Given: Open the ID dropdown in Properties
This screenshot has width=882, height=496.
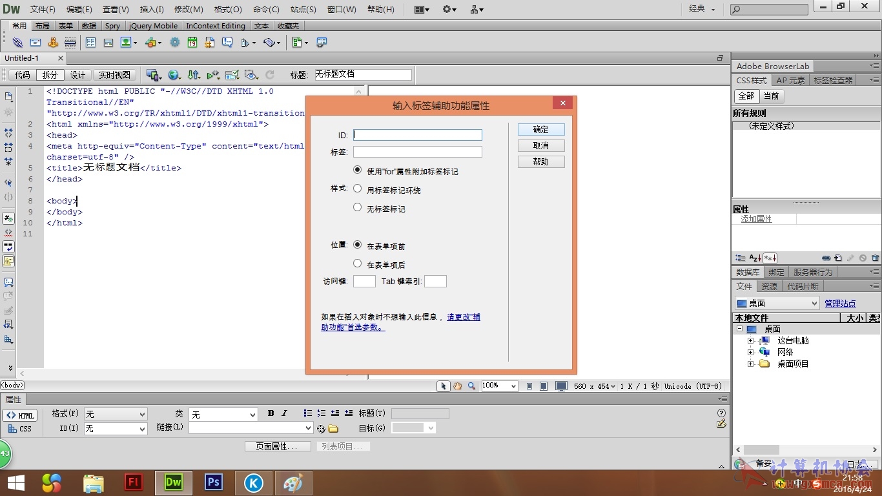Looking at the screenshot, I should coord(116,428).
